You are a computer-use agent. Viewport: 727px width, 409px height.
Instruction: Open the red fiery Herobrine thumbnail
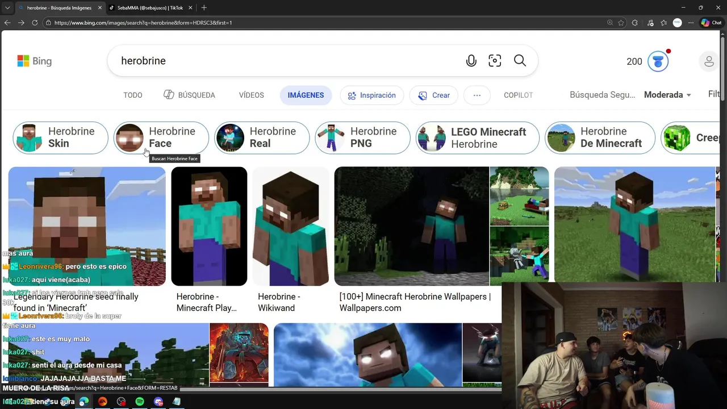click(239, 353)
